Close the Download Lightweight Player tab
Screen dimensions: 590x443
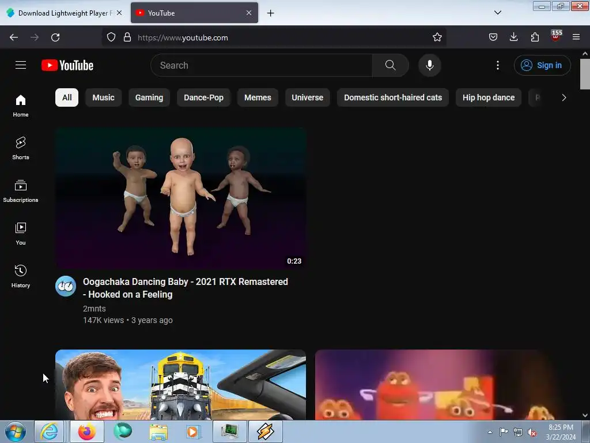click(119, 13)
